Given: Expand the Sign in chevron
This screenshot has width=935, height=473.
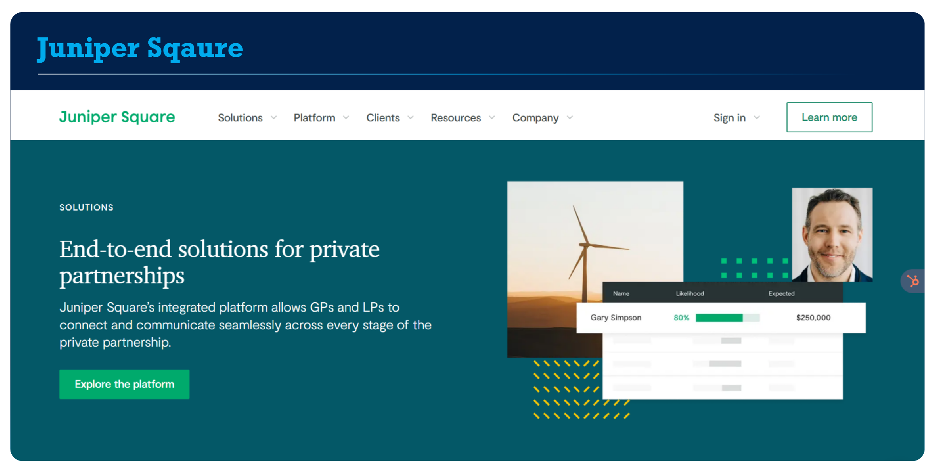Looking at the screenshot, I should point(757,117).
